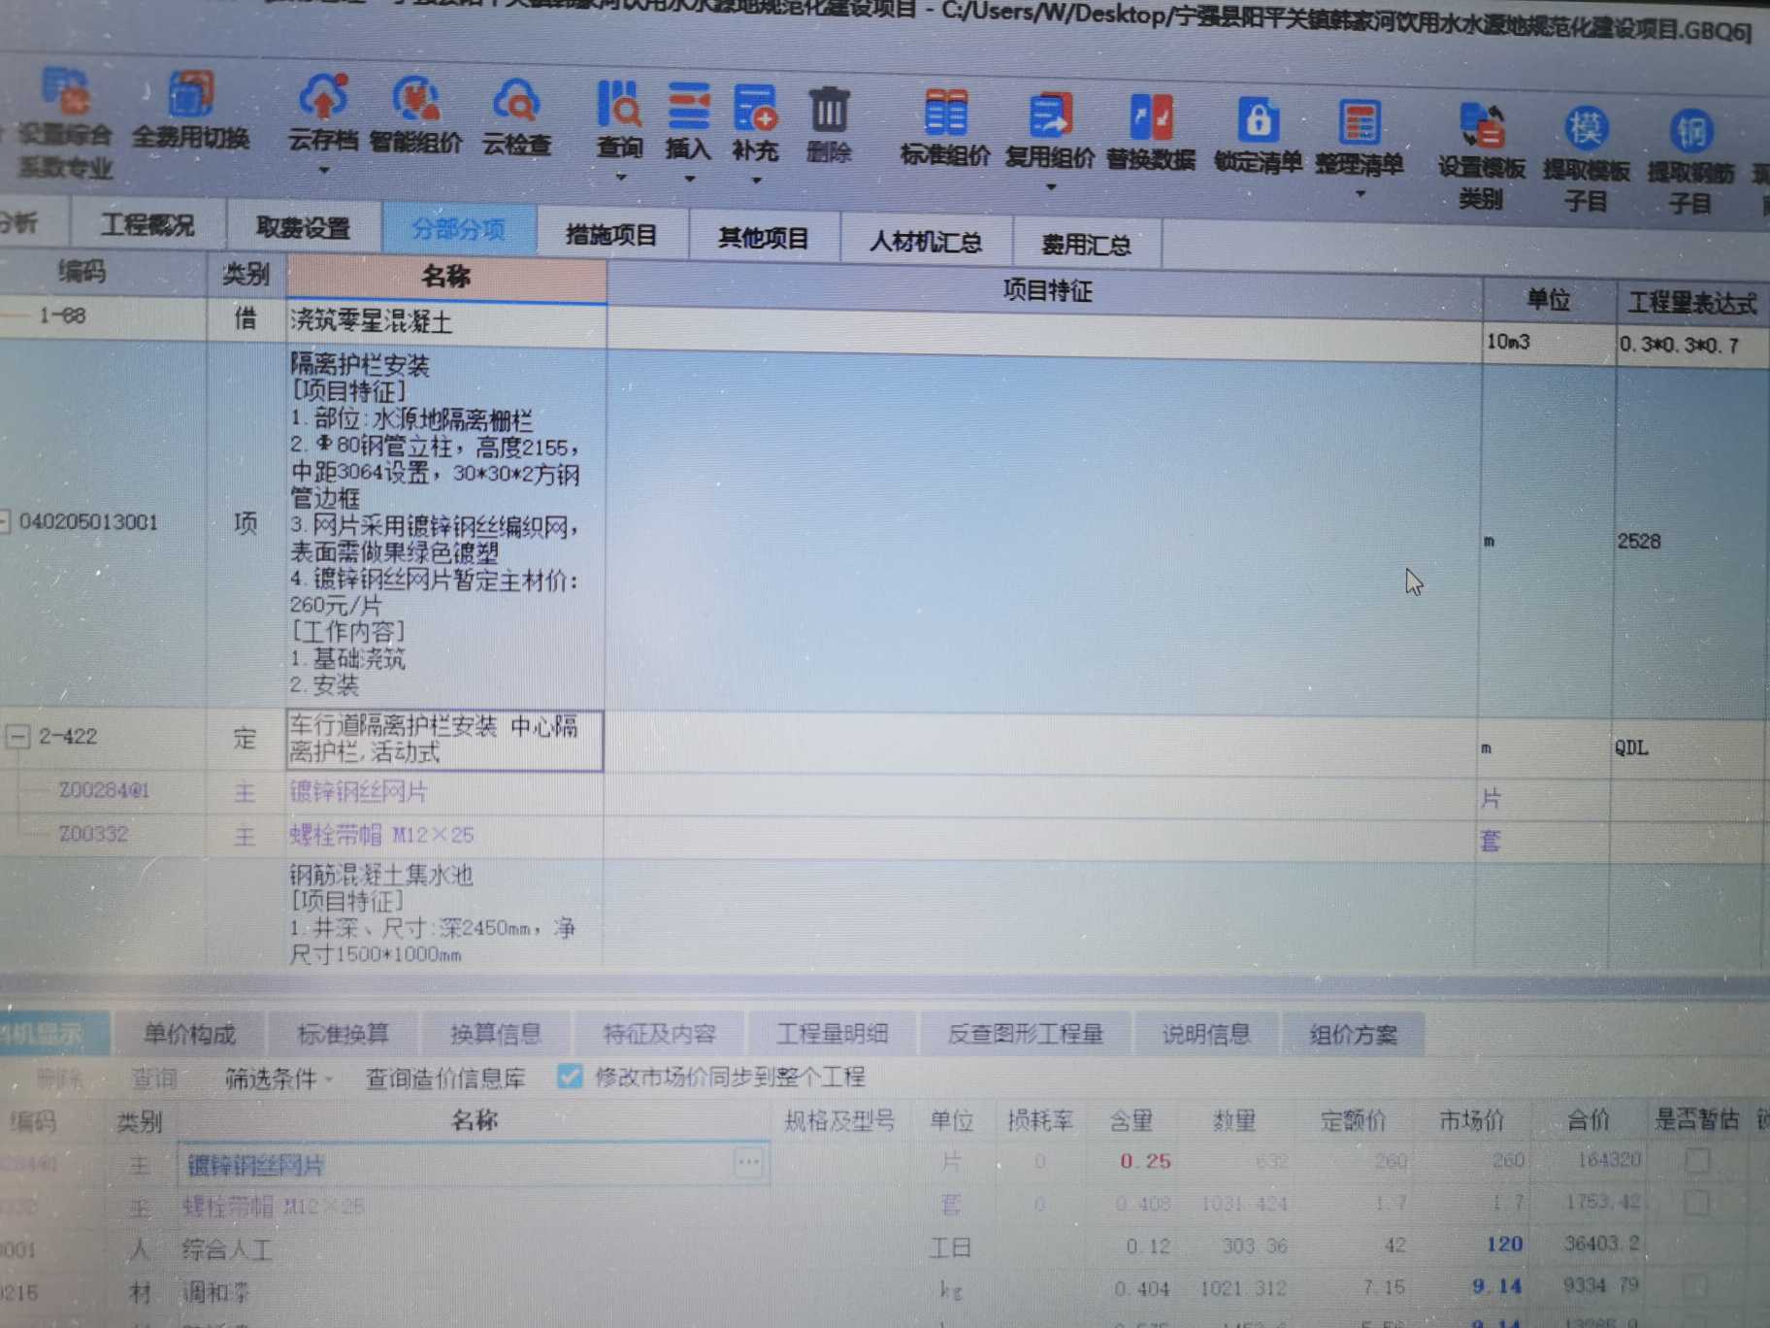This screenshot has width=1770, height=1328.
Task: Open the 换算信息 lower tab
Action: [495, 1035]
